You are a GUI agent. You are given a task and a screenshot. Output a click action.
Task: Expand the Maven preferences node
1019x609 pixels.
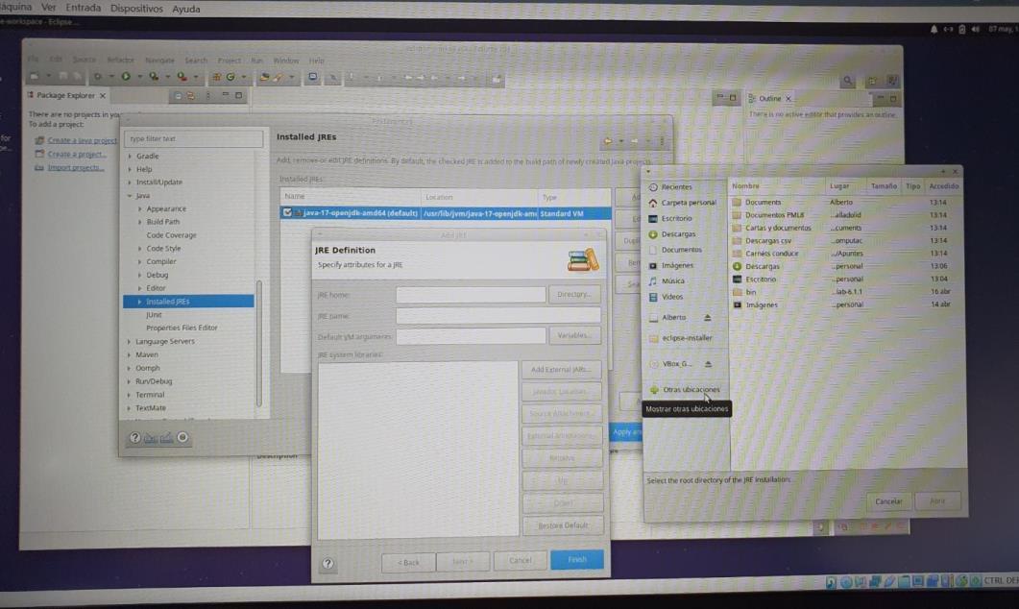(x=130, y=354)
